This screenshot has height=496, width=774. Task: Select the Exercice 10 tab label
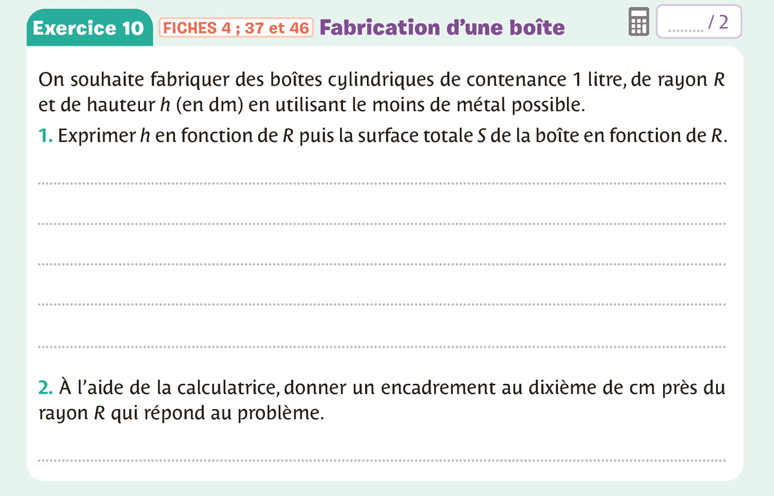89,28
